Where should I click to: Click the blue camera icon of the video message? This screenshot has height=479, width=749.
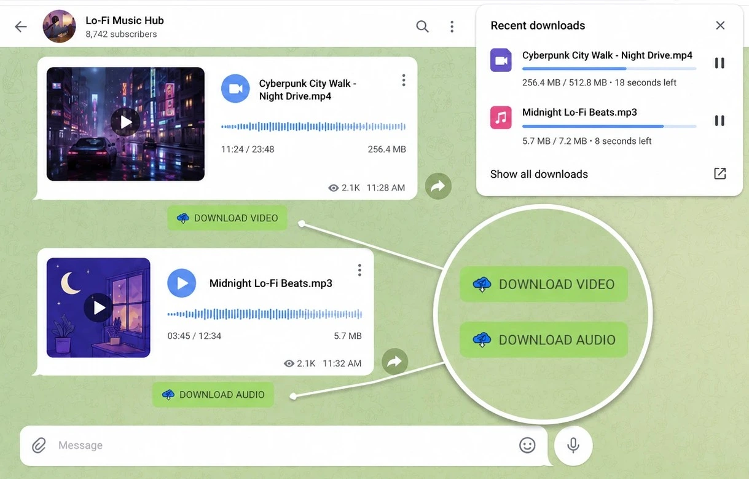(235, 89)
